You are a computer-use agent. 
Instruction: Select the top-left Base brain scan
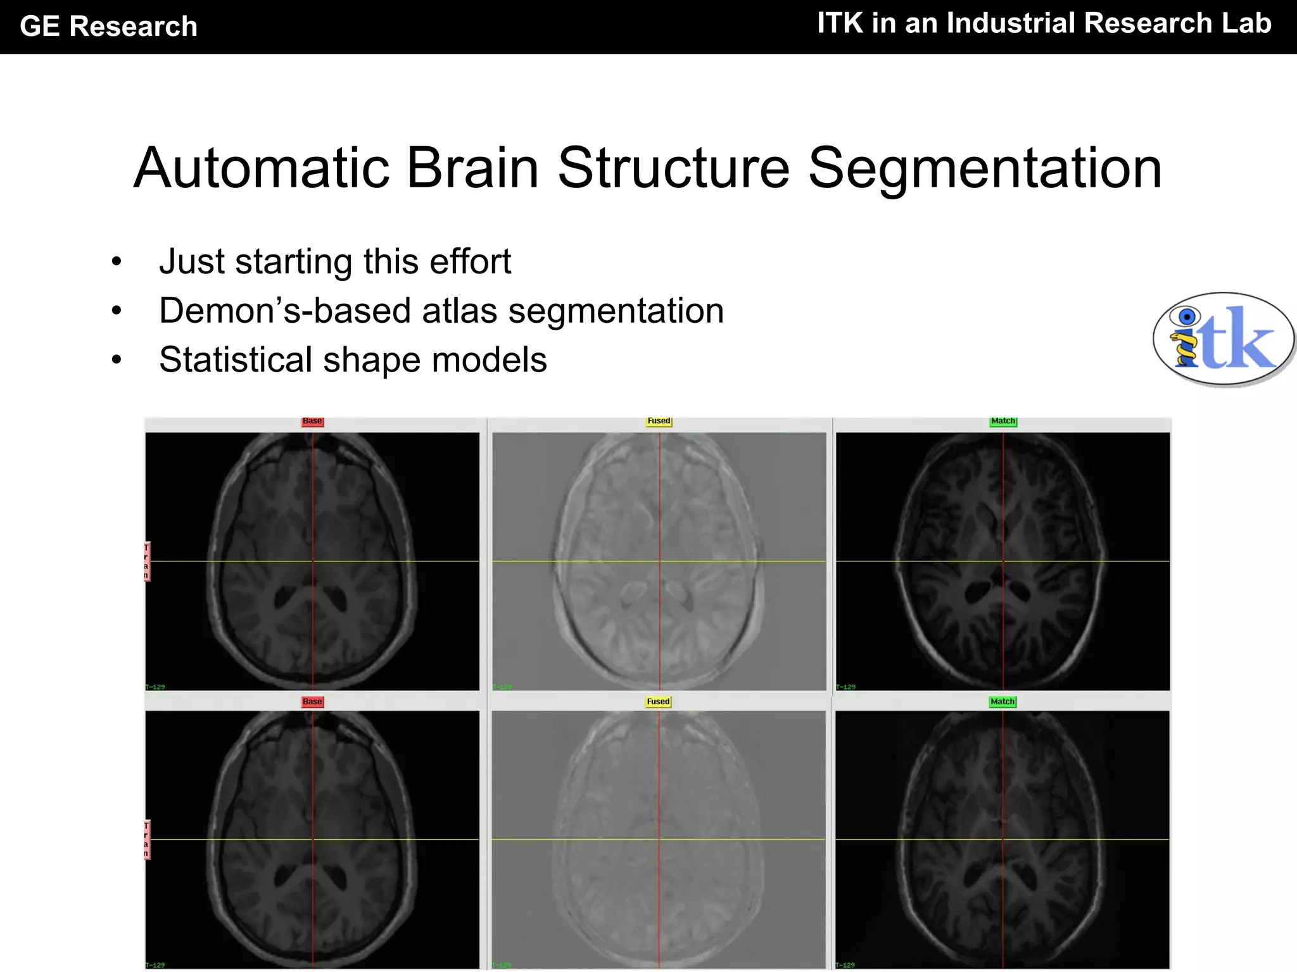[x=312, y=561]
